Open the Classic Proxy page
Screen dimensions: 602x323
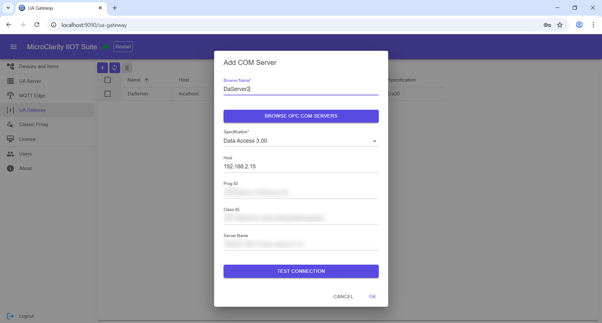34,124
